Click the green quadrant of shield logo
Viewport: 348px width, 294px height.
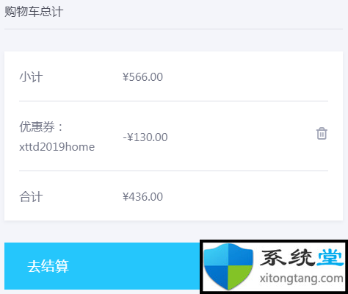click(x=240, y=277)
